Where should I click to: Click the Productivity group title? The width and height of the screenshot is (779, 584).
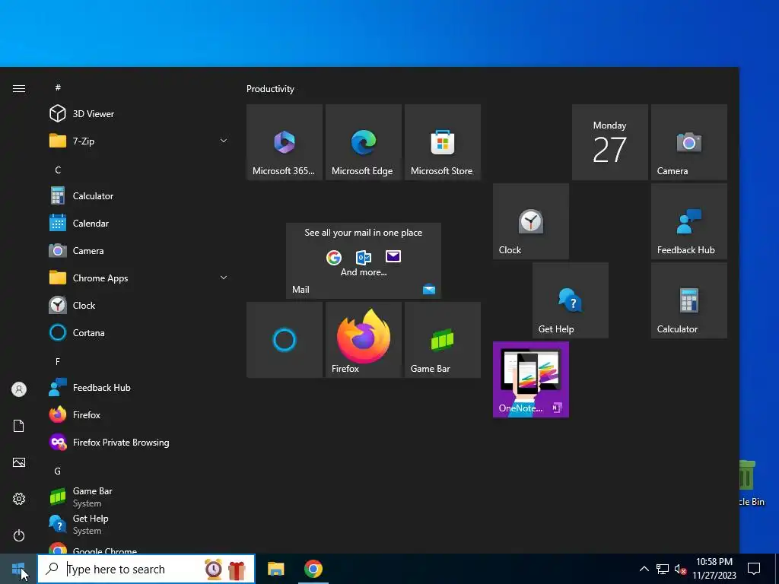point(270,89)
